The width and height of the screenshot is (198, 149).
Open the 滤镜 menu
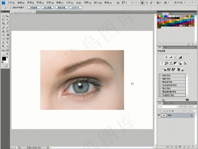pyautogui.click(x=60, y=3)
